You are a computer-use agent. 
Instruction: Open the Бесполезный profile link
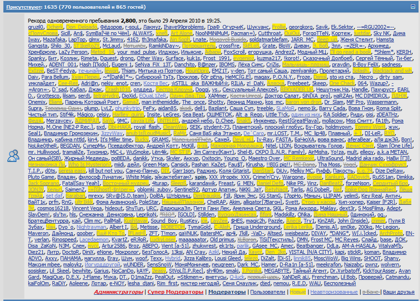coord(340,283)
